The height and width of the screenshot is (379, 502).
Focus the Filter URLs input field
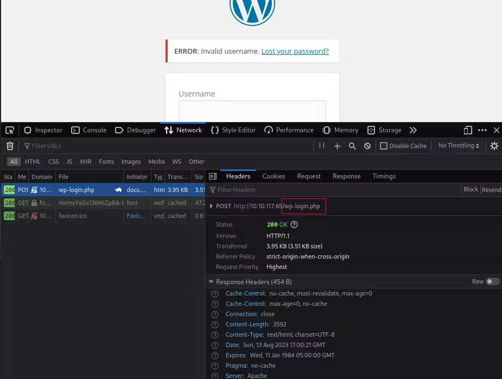167,146
